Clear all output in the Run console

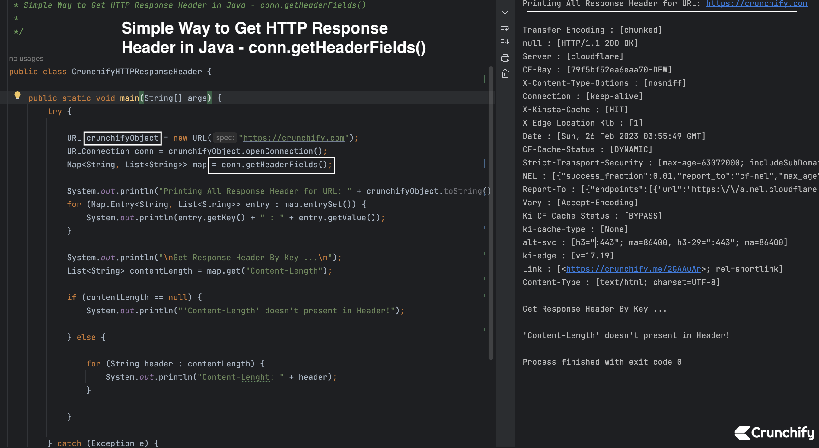(505, 73)
